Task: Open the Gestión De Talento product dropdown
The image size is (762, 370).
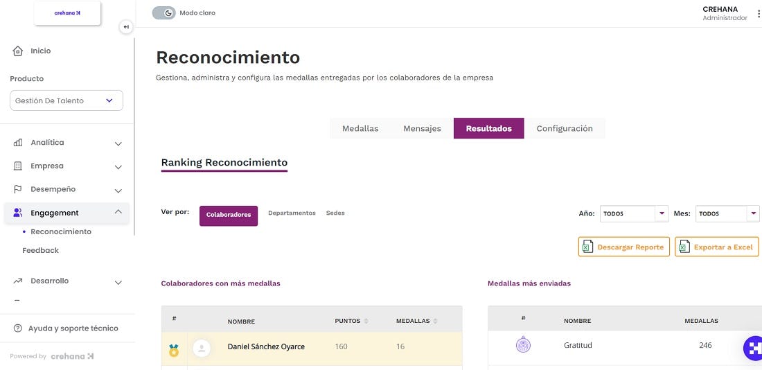Action: click(67, 100)
